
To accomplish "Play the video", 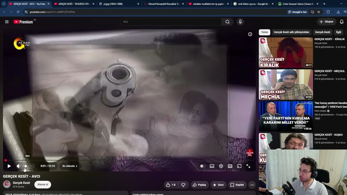I will [x=9, y=166].
